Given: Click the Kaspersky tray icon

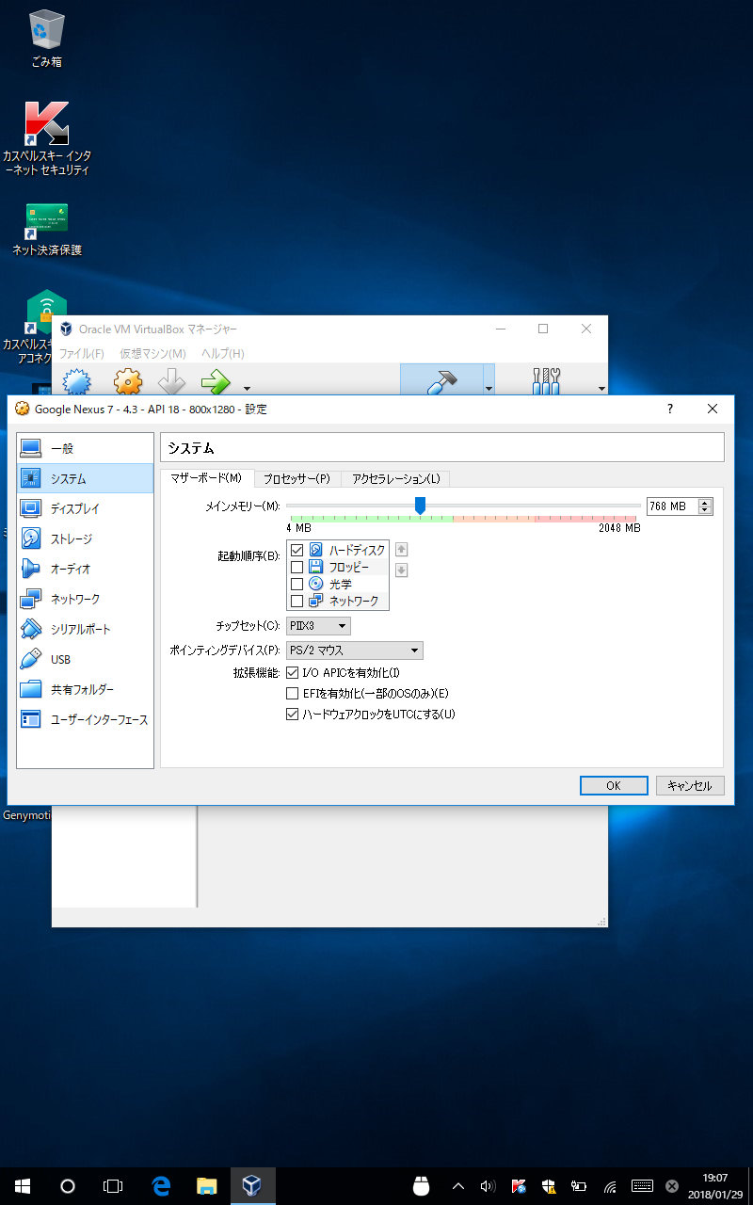Looking at the screenshot, I should (x=519, y=1186).
